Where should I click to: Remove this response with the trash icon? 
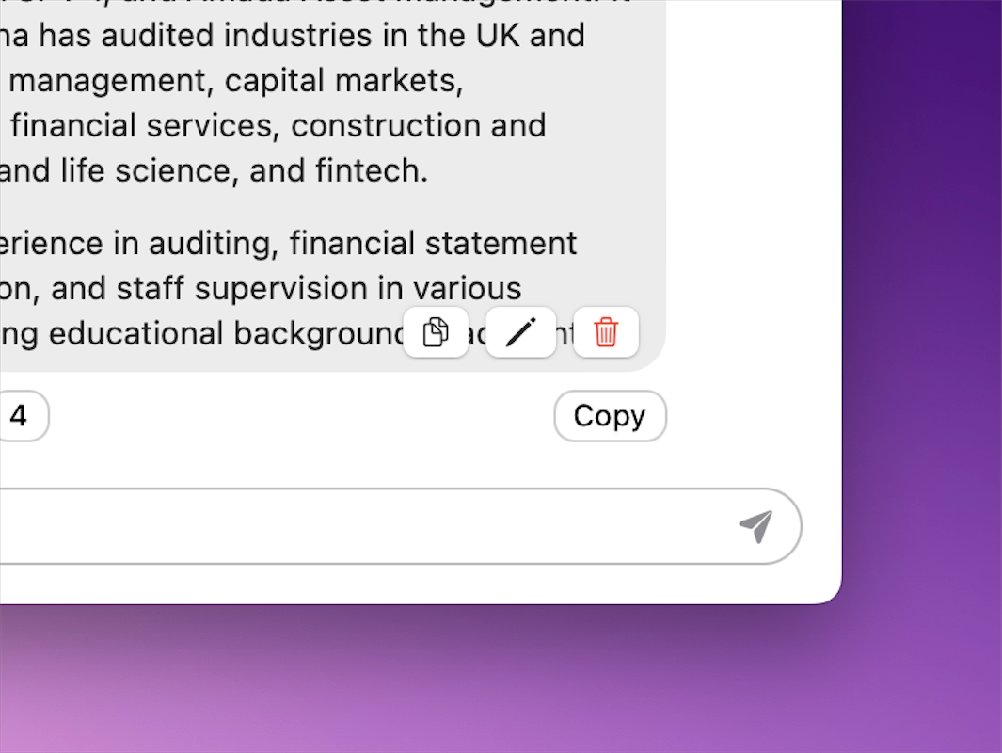[x=605, y=332]
